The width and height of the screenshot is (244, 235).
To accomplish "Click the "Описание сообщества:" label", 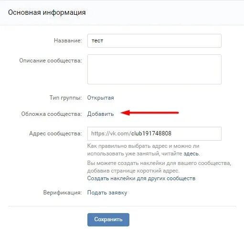I will click(x=51, y=61).
